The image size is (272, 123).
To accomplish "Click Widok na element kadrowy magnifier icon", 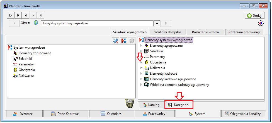I will 147,84.
